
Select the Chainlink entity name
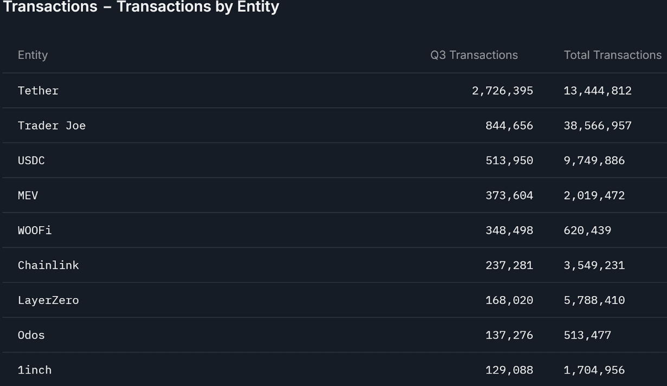tap(48, 266)
